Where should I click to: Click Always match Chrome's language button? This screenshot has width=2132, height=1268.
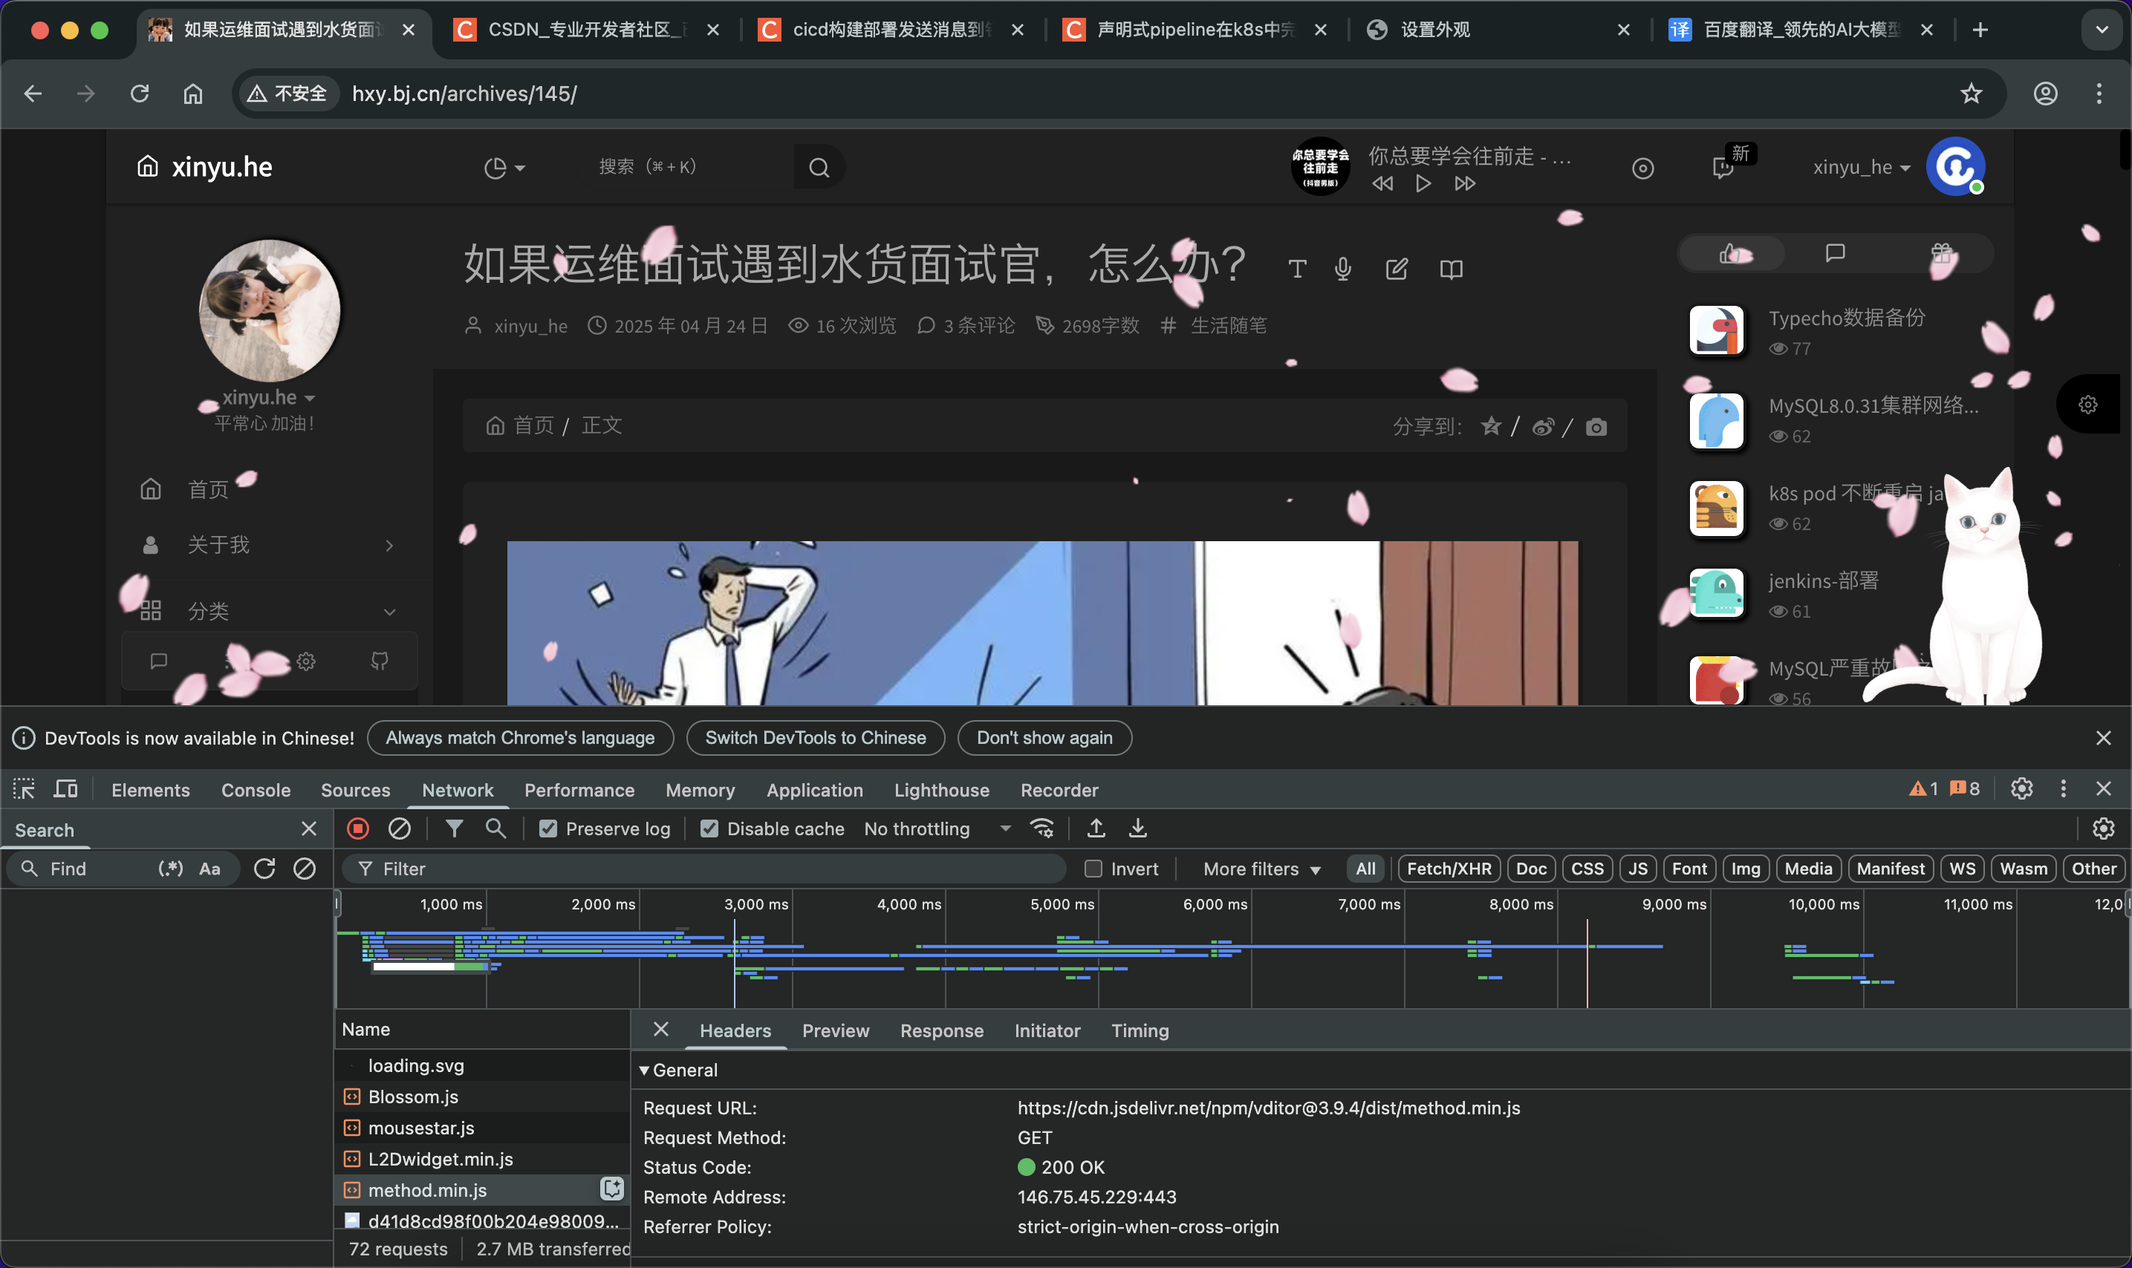coord(520,738)
